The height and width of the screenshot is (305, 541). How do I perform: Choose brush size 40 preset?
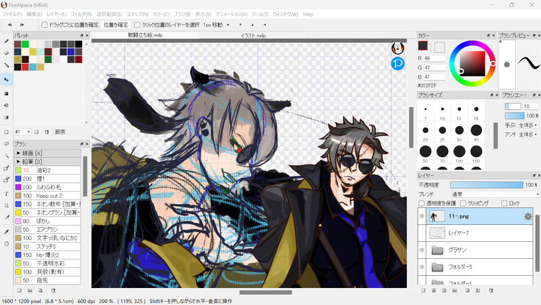click(x=476, y=130)
